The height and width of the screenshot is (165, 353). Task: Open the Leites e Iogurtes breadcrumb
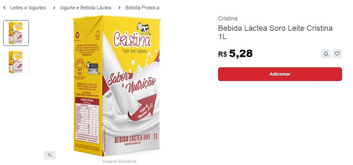(x=28, y=8)
